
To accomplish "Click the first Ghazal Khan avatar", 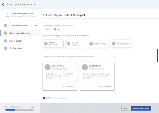I will click(48, 67).
